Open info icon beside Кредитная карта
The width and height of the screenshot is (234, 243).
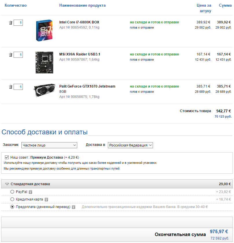[x=46, y=199]
